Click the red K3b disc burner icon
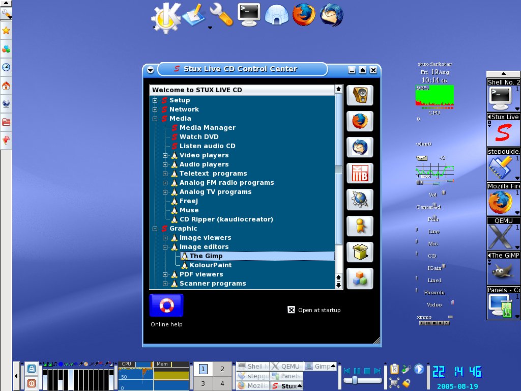 360,173
